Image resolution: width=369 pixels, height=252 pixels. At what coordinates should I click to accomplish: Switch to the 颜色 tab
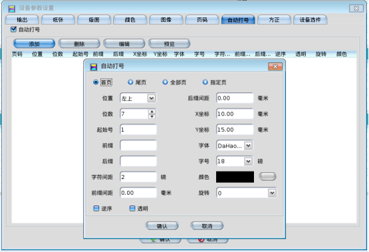coord(130,20)
